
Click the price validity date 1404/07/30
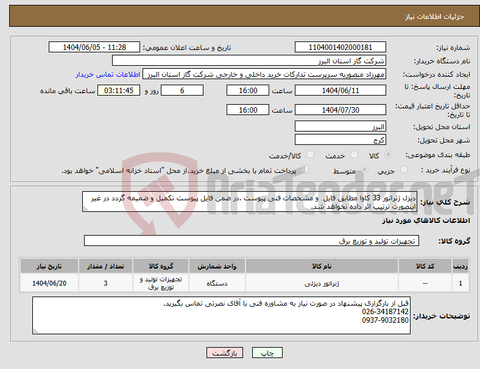340,110
